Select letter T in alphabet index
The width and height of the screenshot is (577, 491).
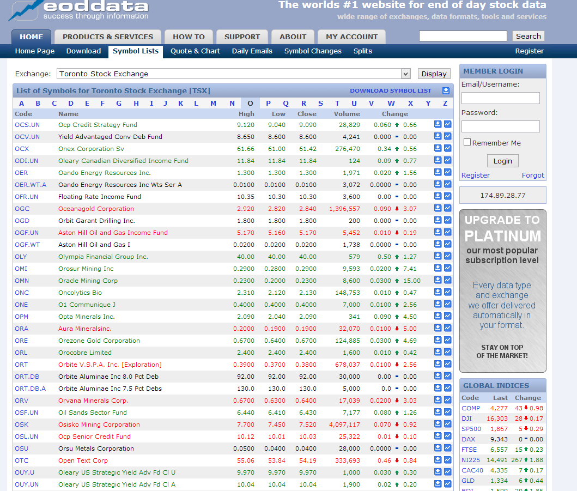click(337, 104)
